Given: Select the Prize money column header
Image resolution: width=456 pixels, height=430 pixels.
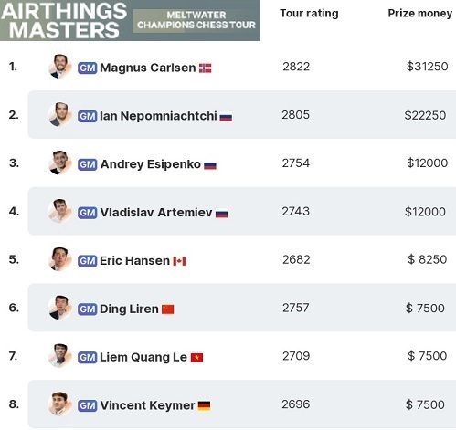Looking at the screenshot, I should pyautogui.click(x=419, y=14).
